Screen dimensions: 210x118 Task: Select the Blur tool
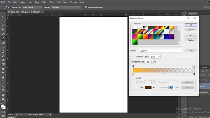tap(3, 69)
